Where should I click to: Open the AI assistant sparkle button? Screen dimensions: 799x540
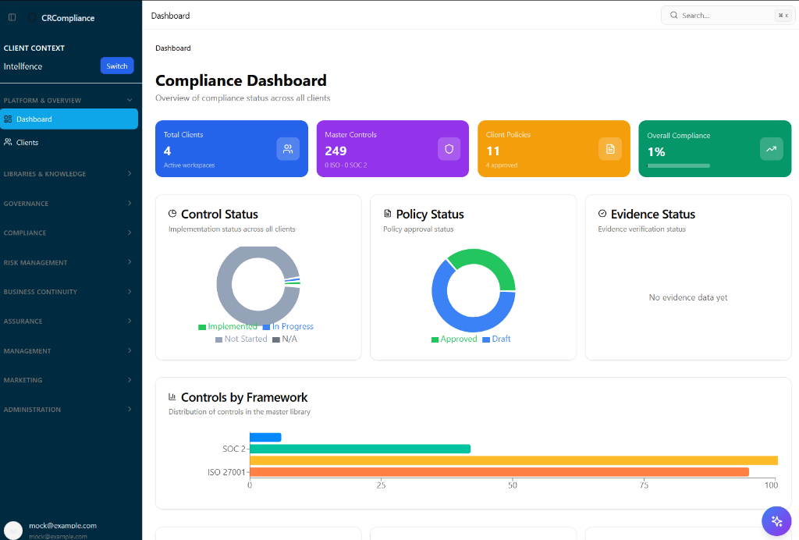(x=776, y=520)
